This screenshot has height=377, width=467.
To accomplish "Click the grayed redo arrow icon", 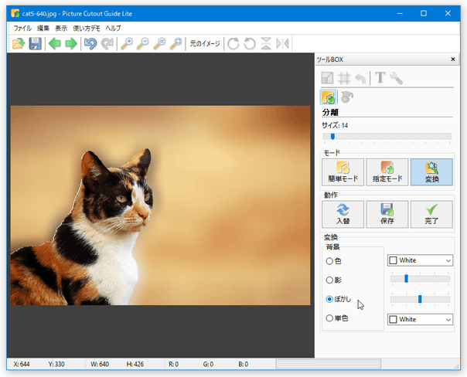I will tap(107, 44).
